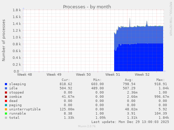
Task: Select the 'runnable' legend label
Action: [18, 114]
